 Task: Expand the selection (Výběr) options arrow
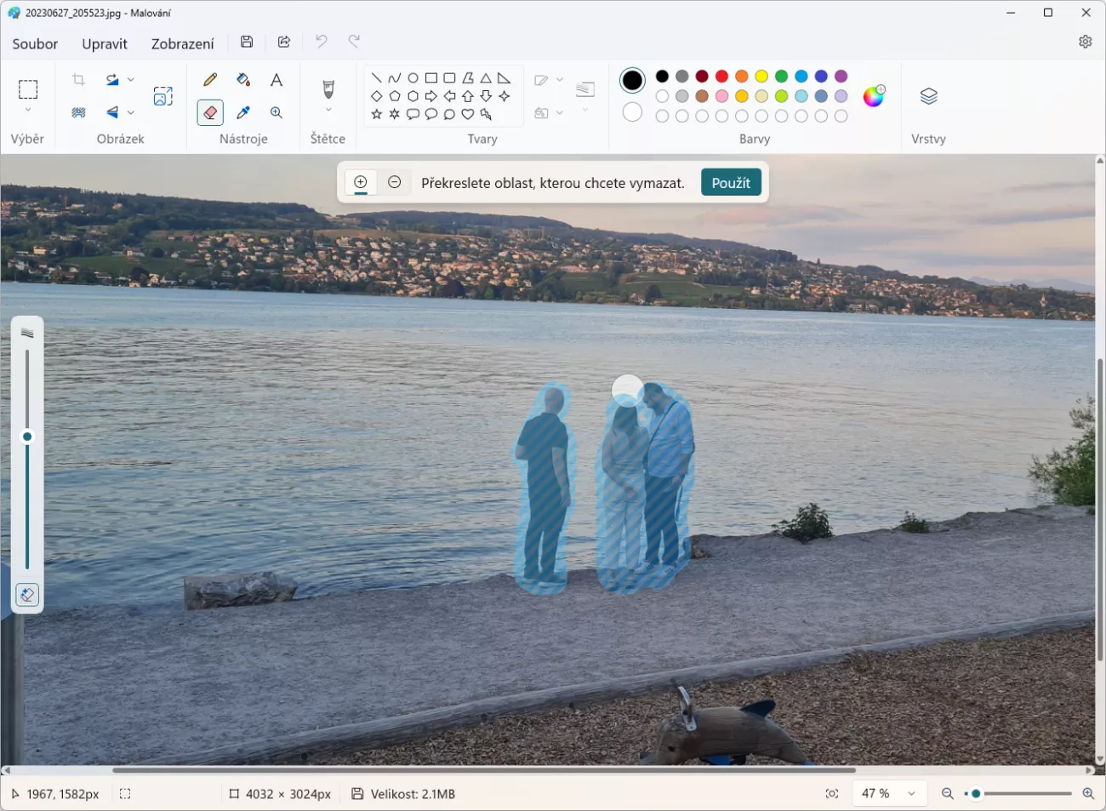[28, 110]
